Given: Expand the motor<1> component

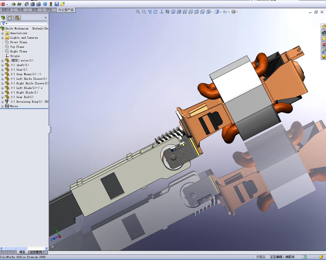Looking at the screenshot, I should click(2, 61).
